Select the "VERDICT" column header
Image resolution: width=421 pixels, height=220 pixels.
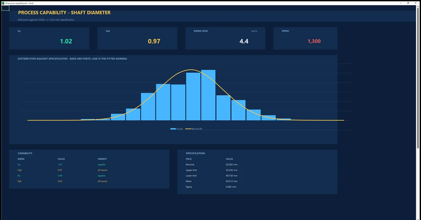(102, 159)
